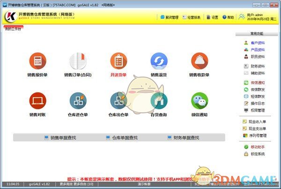Click 锁定系统 to lock the system
Viewport: 281px width, 189px height.
(x=254, y=154)
